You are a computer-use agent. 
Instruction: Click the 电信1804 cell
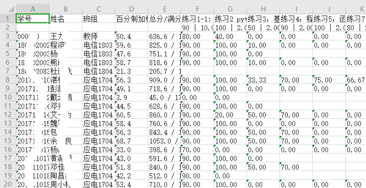pos(98,71)
